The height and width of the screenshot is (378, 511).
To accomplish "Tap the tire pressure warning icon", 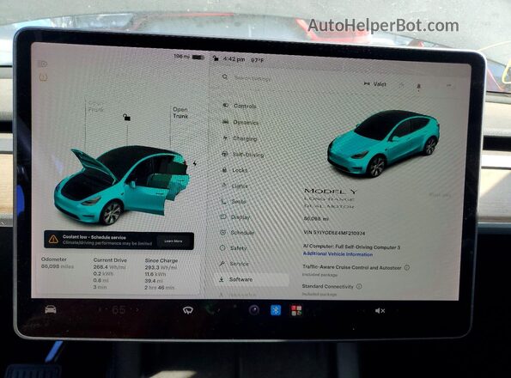I will pyautogui.click(x=43, y=77).
